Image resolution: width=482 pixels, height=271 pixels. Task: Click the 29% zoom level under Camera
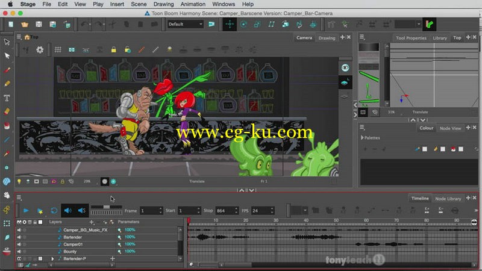87,182
